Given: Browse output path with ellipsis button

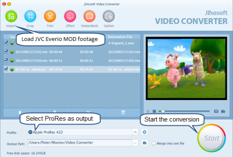Looking at the screenshot, I should tap(135, 143).
